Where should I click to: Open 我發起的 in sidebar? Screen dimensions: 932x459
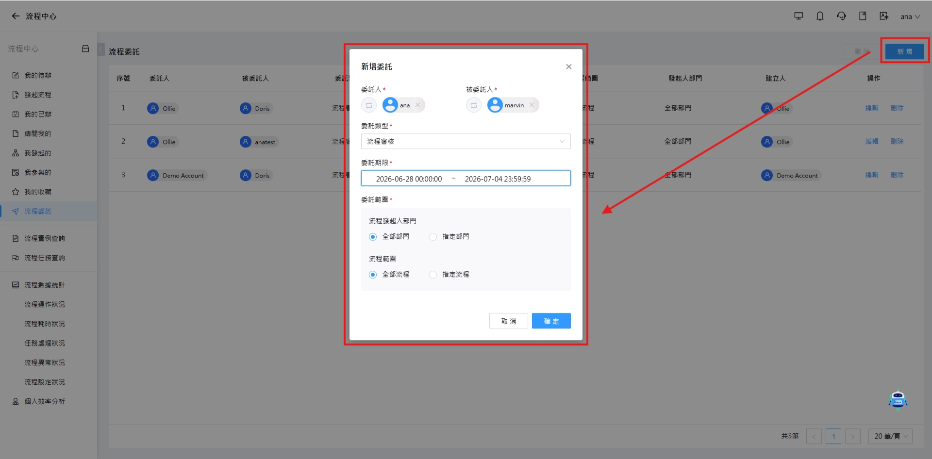click(x=38, y=153)
